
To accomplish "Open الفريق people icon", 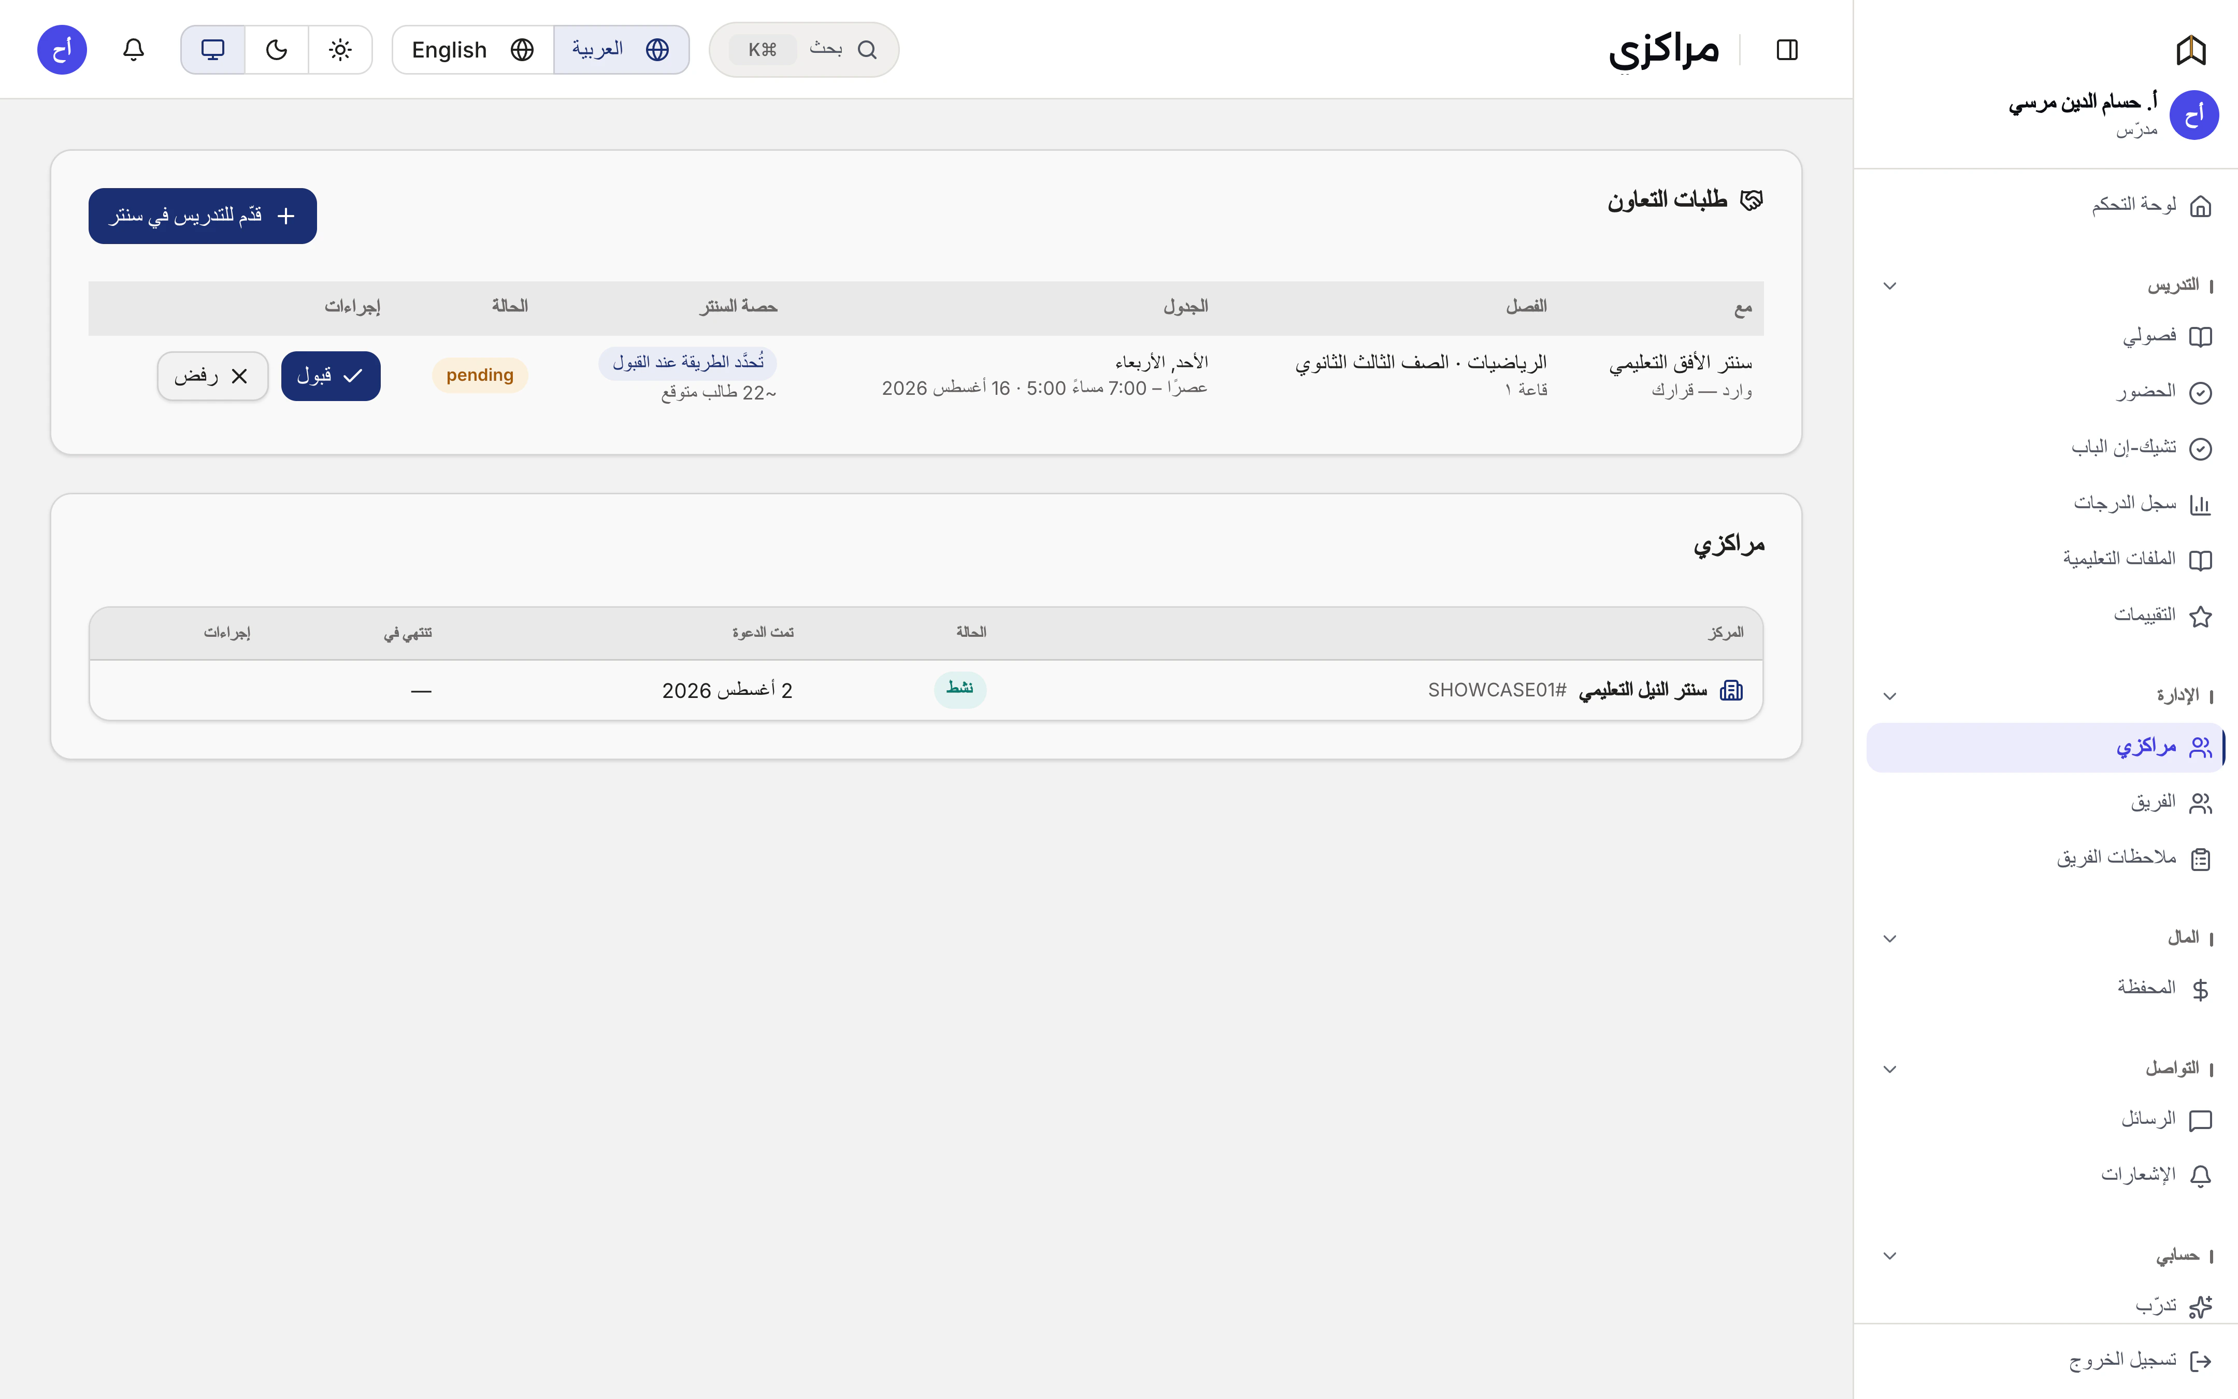I will [2201, 803].
